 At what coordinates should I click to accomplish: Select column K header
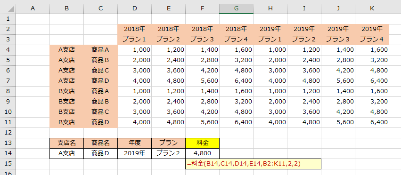[x=372, y=8]
